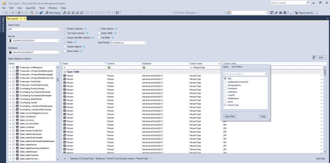This screenshot has width=330, height=163.
Task: Open the Window menu
Action: pyautogui.click(x=53, y=8)
